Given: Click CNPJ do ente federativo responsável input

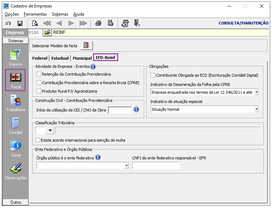Looking at the screenshot, I should (156, 165).
